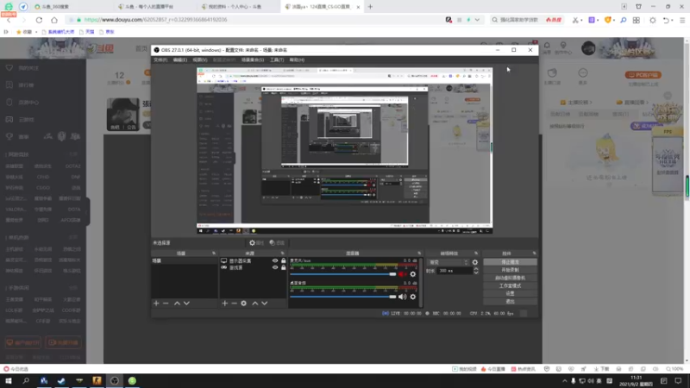Go to browser home page icon
This screenshot has height=388, width=690.
click(54, 20)
